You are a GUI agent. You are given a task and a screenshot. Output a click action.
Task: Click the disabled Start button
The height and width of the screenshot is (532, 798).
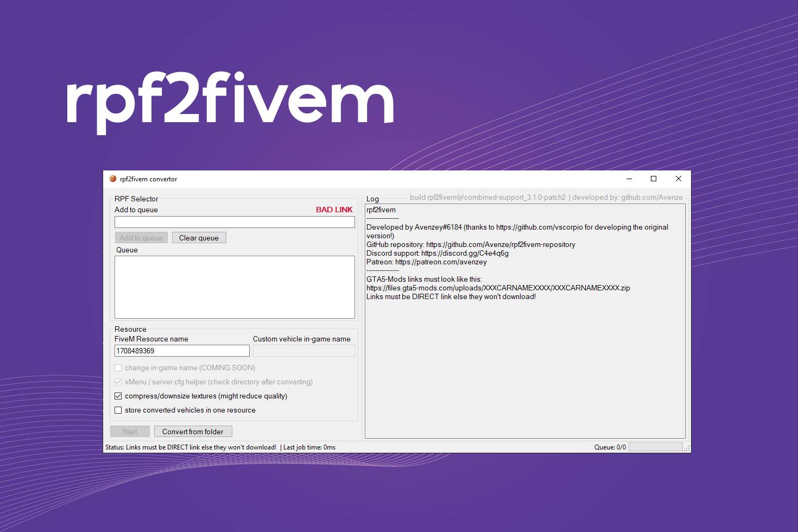pos(130,431)
